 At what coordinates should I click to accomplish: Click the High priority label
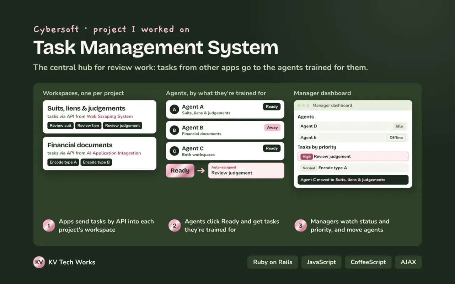306,157
